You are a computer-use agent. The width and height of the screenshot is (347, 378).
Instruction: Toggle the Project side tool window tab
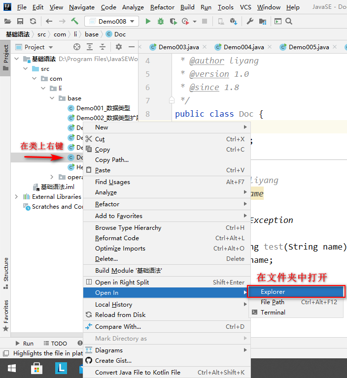[5, 58]
